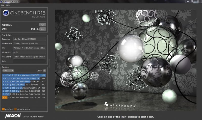This screenshot has width=202, height=120.
Task: Minimize the Cinebench window
Action: (188, 2)
